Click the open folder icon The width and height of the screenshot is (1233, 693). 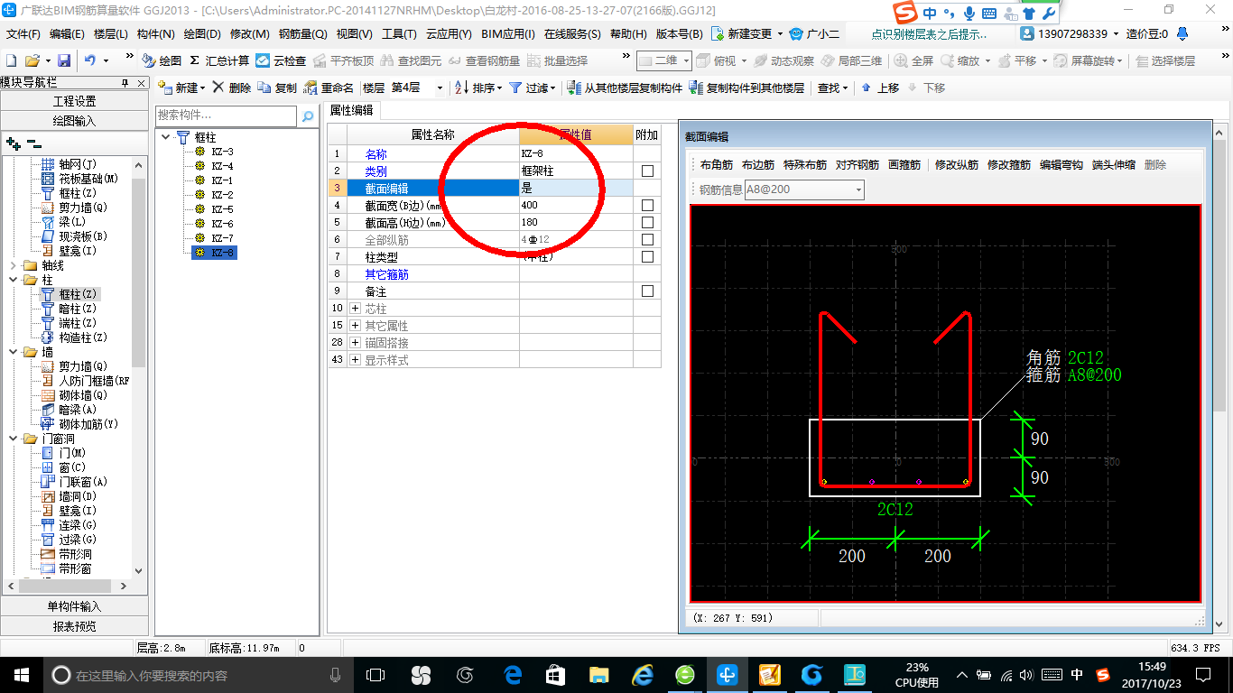[x=32, y=60]
